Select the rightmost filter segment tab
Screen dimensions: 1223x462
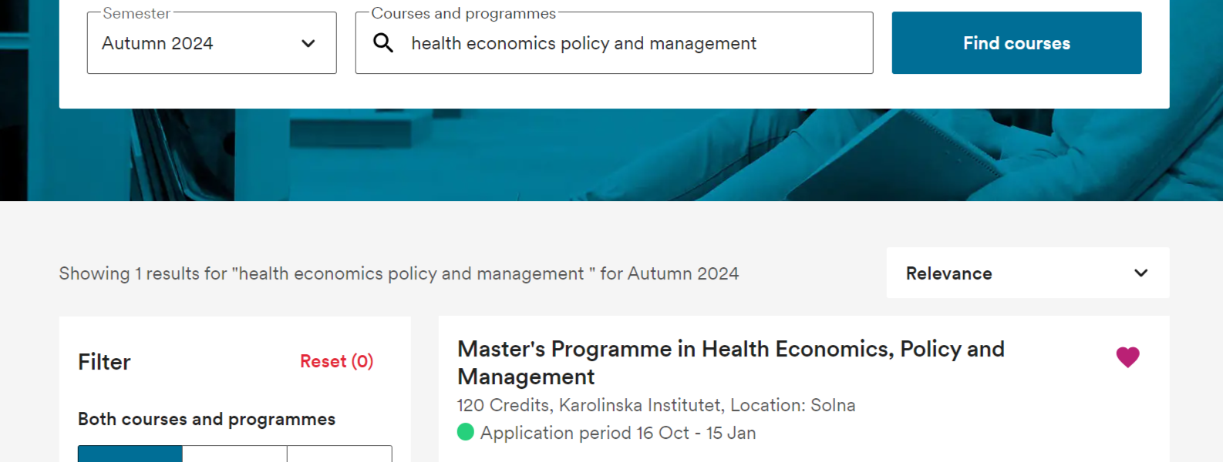point(340,454)
